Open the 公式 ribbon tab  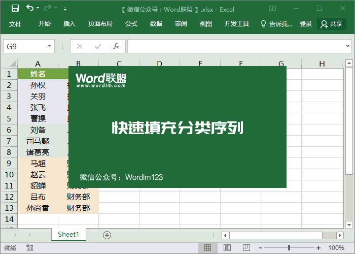click(x=131, y=24)
